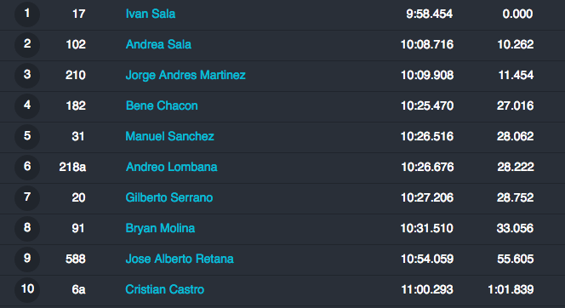
Task: Click the Andreo Lombana name link
Action: [x=171, y=167]
